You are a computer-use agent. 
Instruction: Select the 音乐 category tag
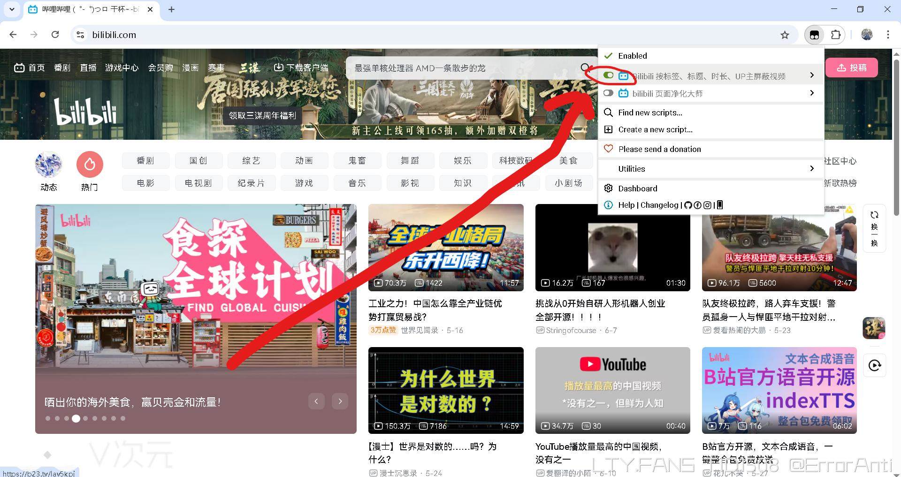(x=357, y=183)
